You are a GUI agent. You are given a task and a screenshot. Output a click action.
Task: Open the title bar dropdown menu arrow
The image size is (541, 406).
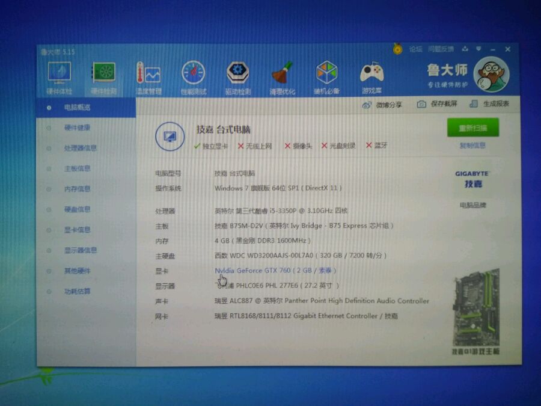click(x=478, y=49)
